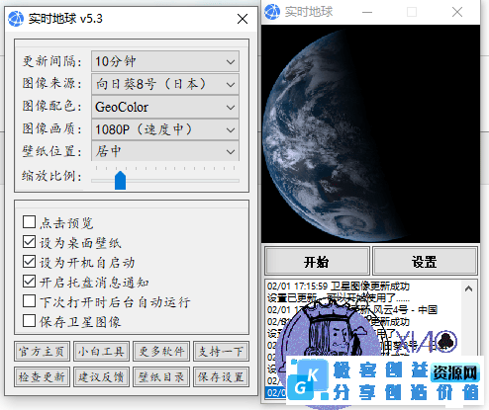Open the 图像来源 dropdown showing 向日葵8号
The image size is (489, 410).
[x=165, y=84]
